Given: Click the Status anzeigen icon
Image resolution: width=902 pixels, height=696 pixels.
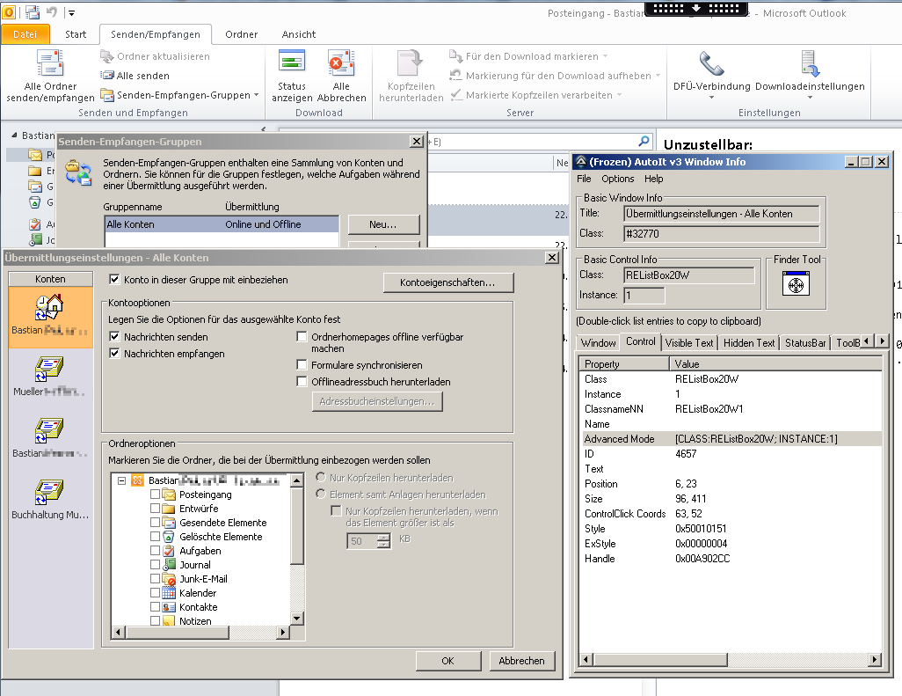Looking at the screenshot, I should pyautogui.click(x=291, y=65).
